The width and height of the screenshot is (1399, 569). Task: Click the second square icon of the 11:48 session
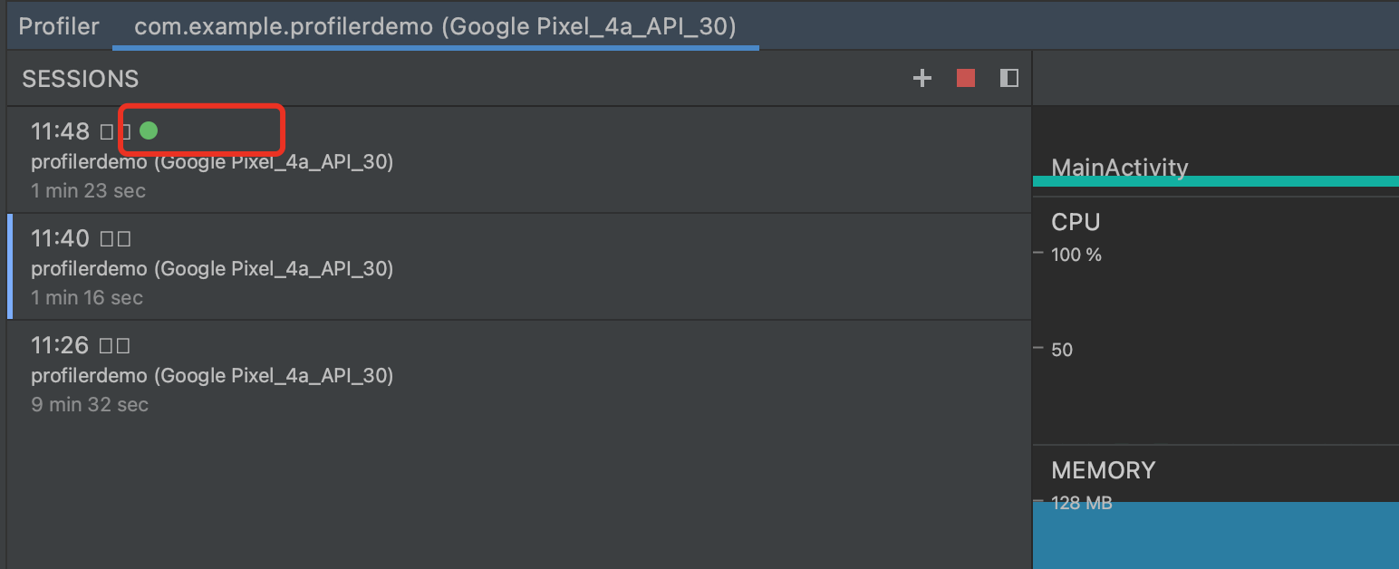click(x=127, y=130)
